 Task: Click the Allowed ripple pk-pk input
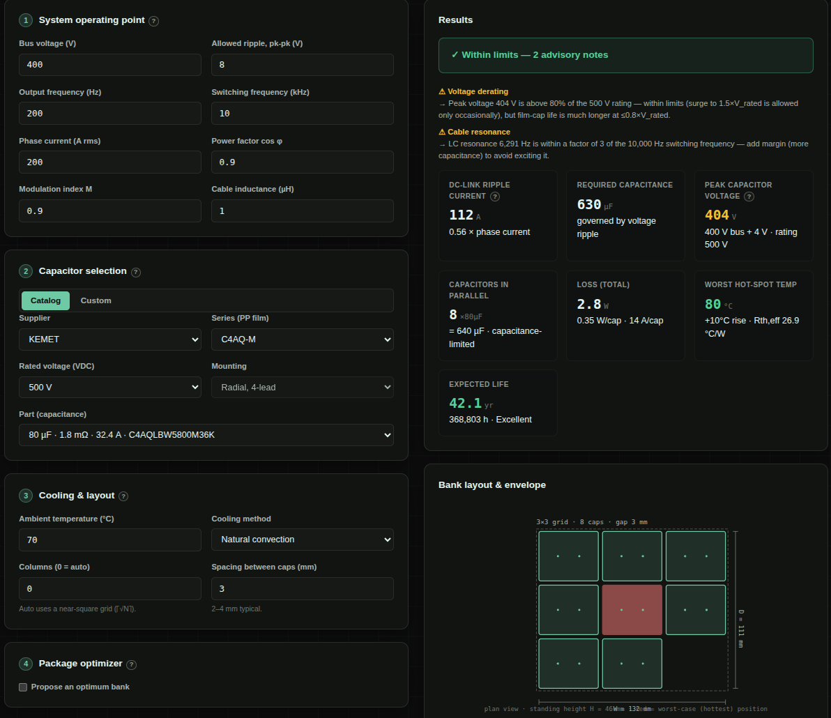tap(303, 65)
